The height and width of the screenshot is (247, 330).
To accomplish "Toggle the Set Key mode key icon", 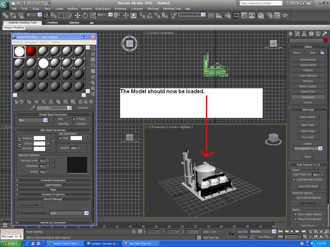I will point(231,234).
